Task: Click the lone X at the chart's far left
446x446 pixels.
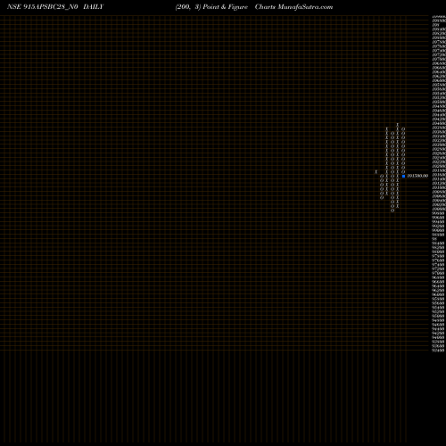Action: tap(376, 172)
